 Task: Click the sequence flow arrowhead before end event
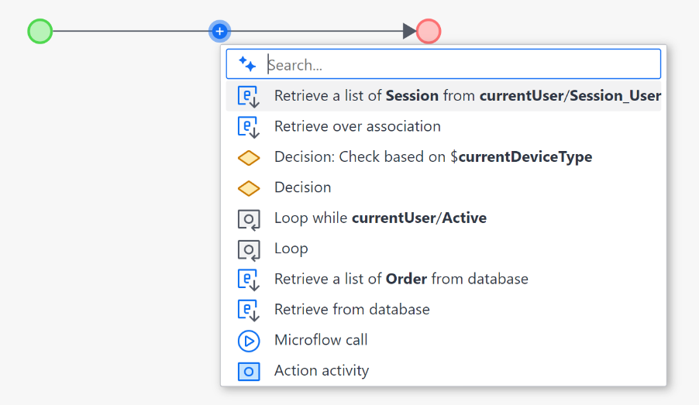(x=409, y=31)
